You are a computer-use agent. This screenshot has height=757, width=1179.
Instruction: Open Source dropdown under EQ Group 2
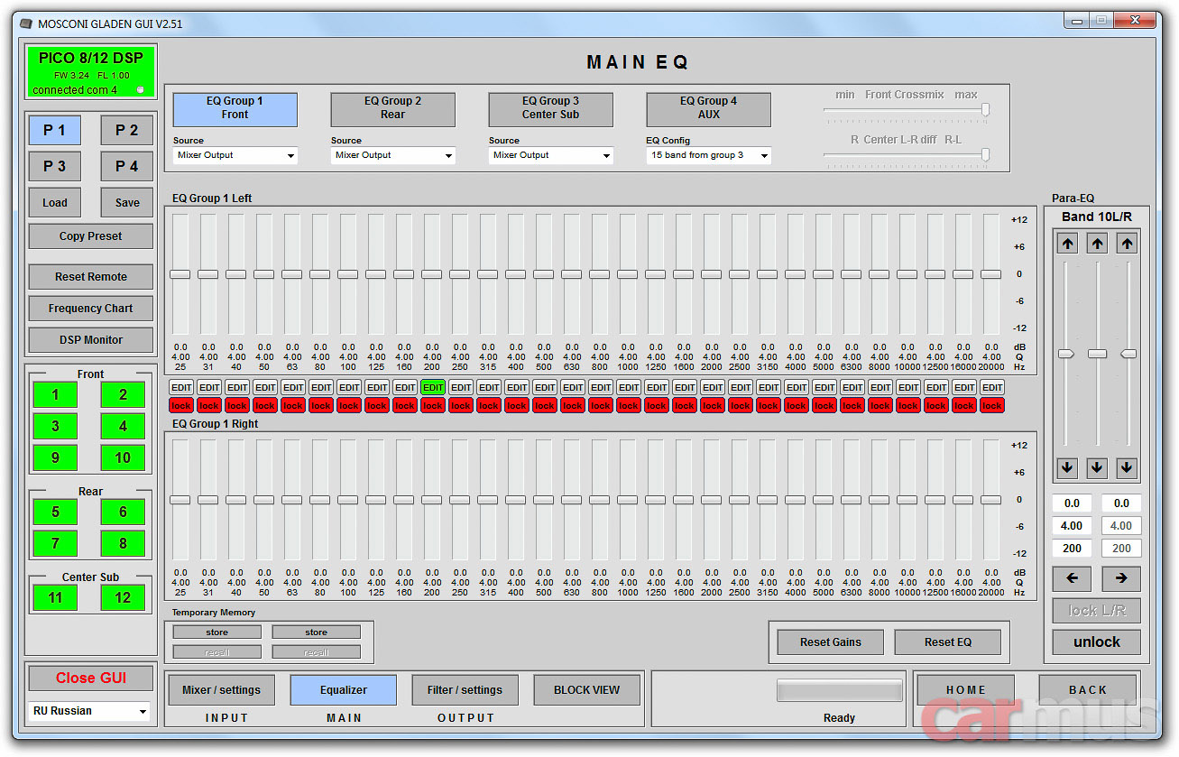click(393, 155)
